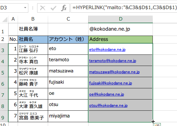Open the otsu@kokodane.ne.jp mail link
Screen dimensions: 177x126
point(108,105)
